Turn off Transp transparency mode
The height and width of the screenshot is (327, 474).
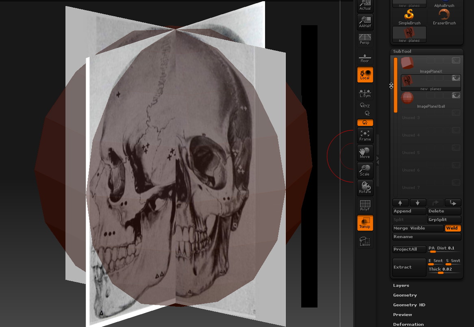[x=365, y=223]
